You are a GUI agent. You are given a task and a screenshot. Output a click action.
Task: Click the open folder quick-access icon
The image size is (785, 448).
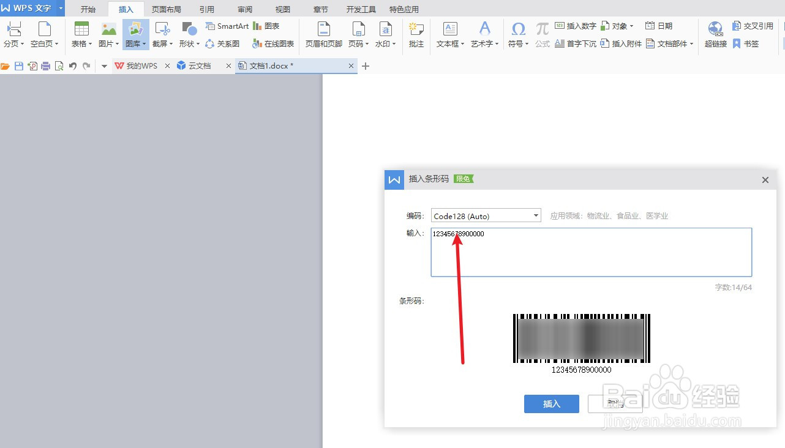(6, 66)
